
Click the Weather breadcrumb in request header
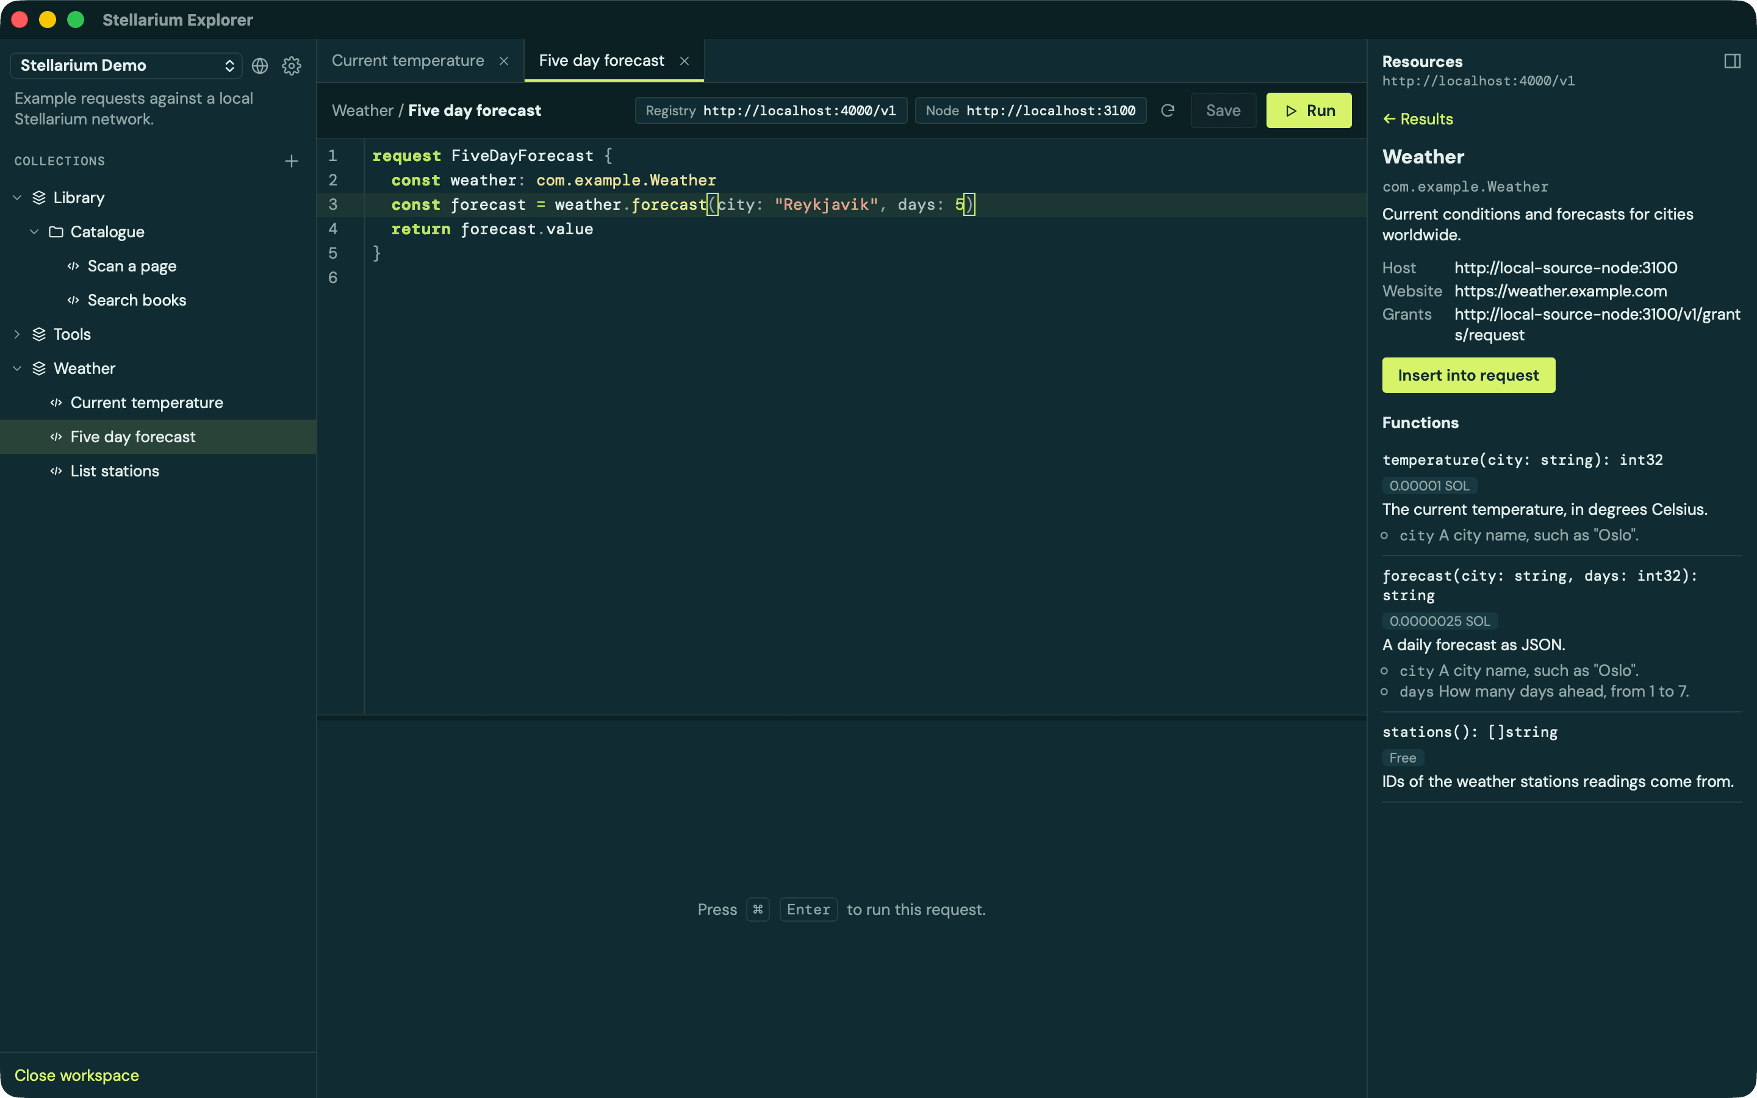362,110
